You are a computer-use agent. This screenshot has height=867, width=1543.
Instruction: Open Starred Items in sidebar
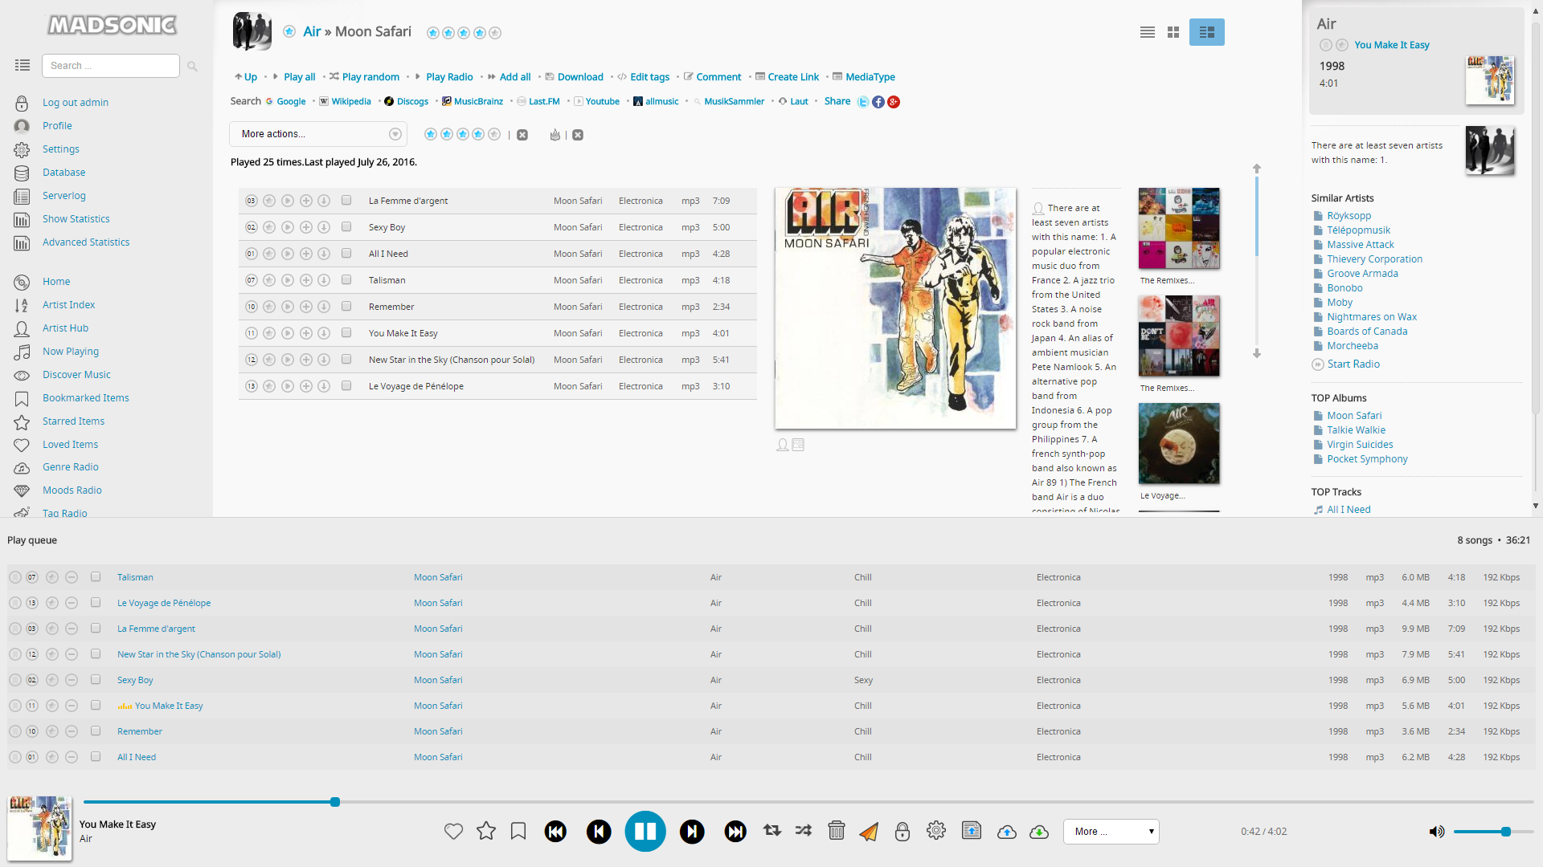(73, 421)
